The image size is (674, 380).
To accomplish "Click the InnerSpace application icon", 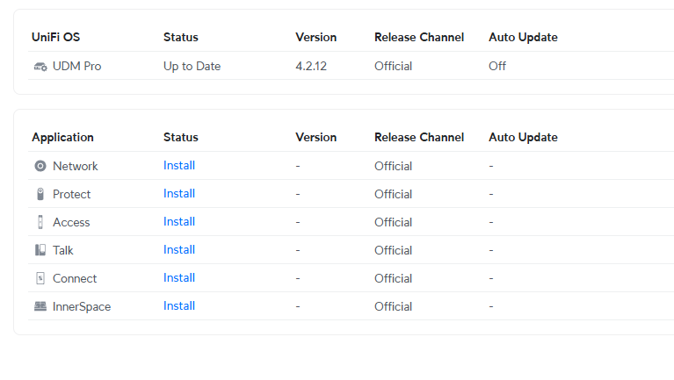I will [x=40, y=306].
